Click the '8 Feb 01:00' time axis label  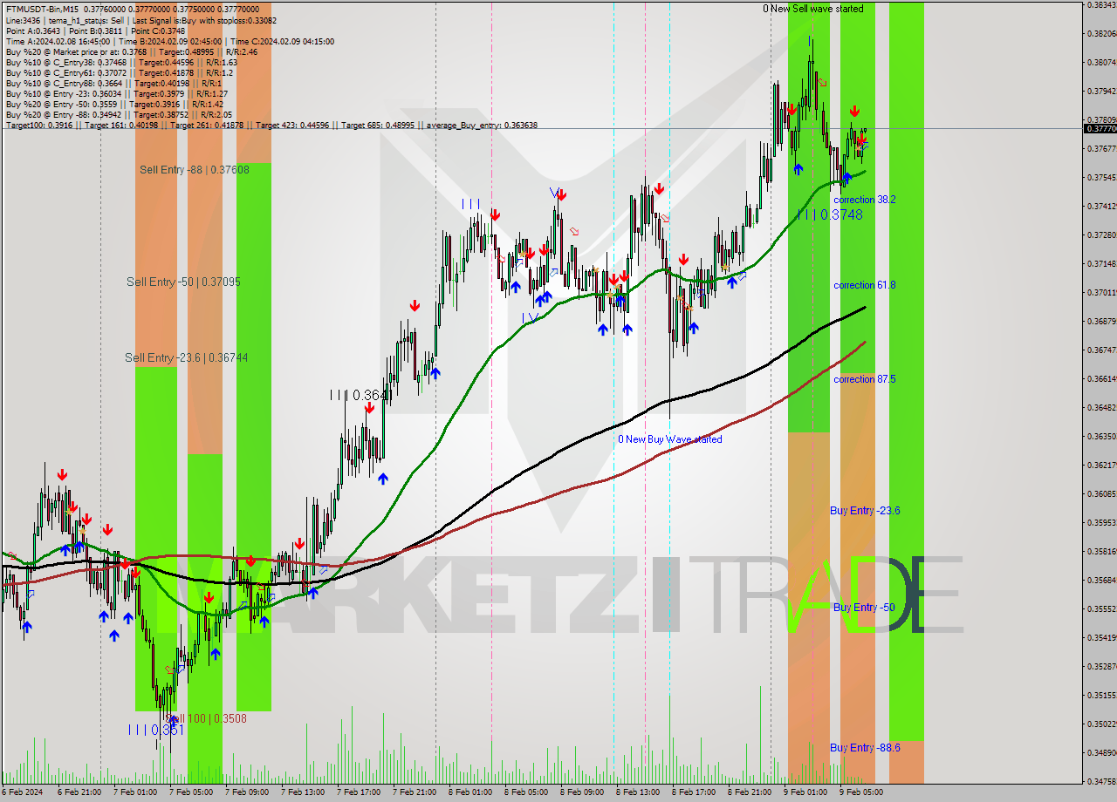(x=469, y=792)
